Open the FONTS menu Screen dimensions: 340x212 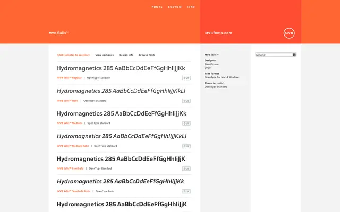[157, 7]
